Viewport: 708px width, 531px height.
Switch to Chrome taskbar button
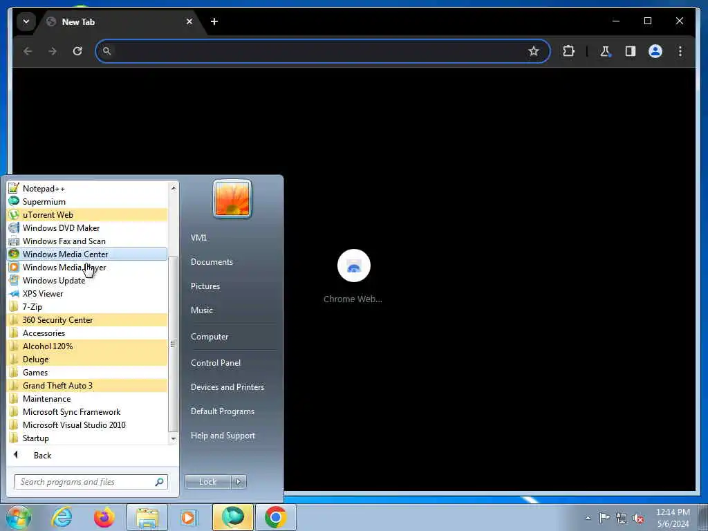pyautogui.click(x=276, y=517)
